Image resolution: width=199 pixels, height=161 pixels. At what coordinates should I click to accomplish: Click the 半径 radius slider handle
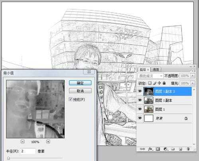tap(8, 158)
